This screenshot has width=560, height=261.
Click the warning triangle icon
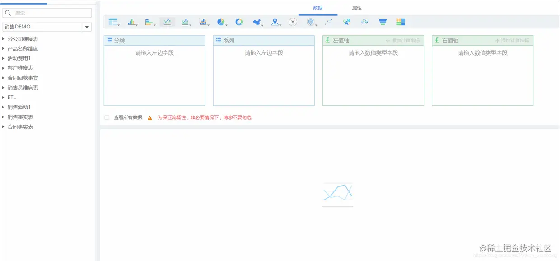(x=150, y=117)
